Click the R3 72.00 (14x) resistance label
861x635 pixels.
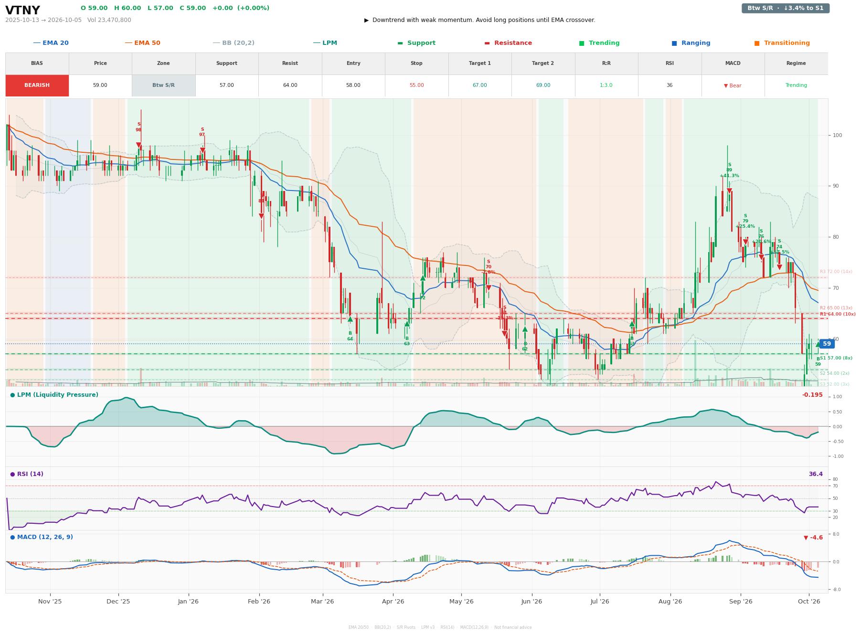pos(836,272)
